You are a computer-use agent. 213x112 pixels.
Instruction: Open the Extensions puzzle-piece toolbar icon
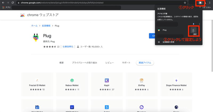[200, 3]
